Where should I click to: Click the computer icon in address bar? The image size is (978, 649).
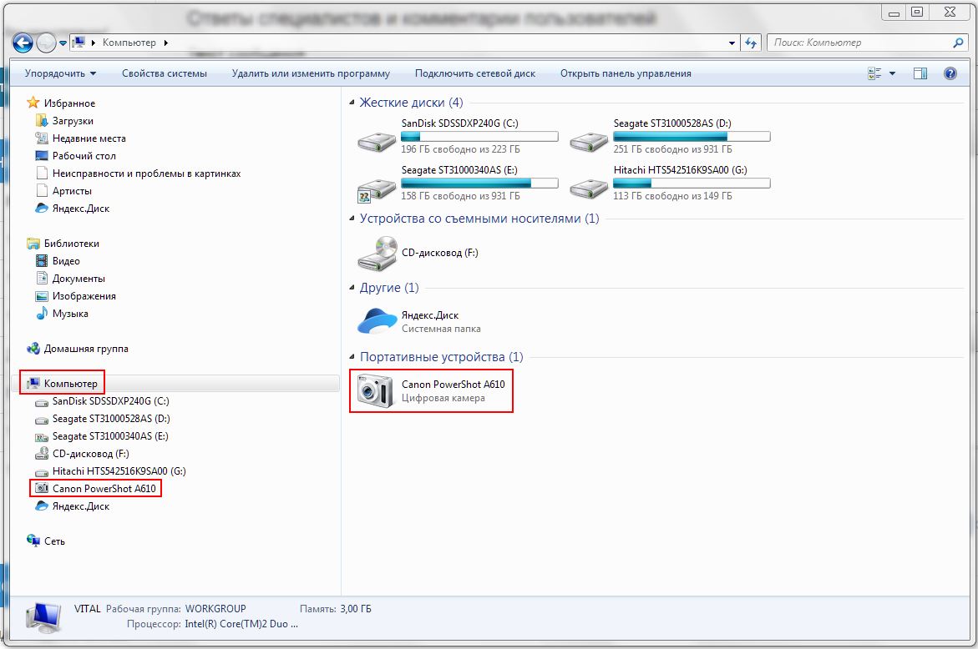coord(79,43)
